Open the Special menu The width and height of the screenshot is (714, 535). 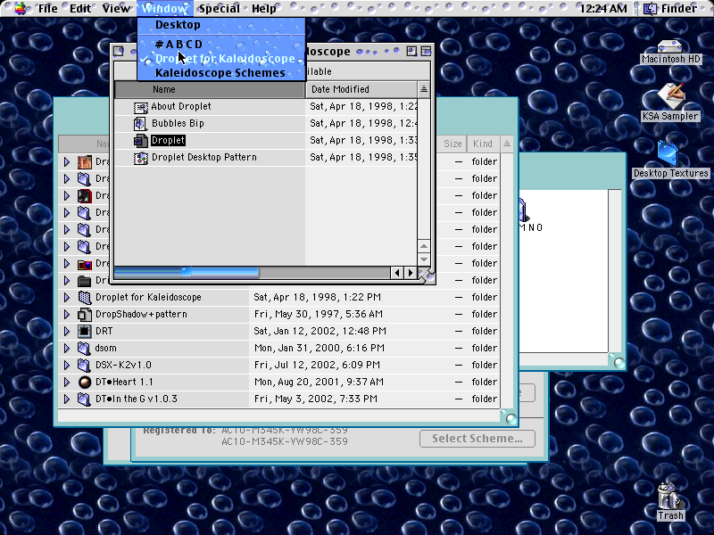[x=219, y=8]
